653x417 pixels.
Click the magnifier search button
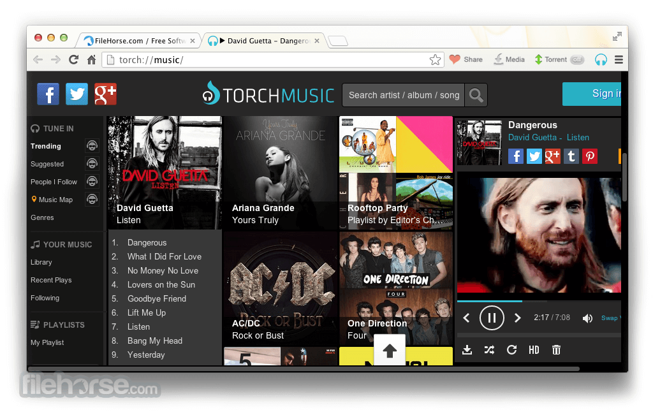pyautogui.click(x=476, y=96)
